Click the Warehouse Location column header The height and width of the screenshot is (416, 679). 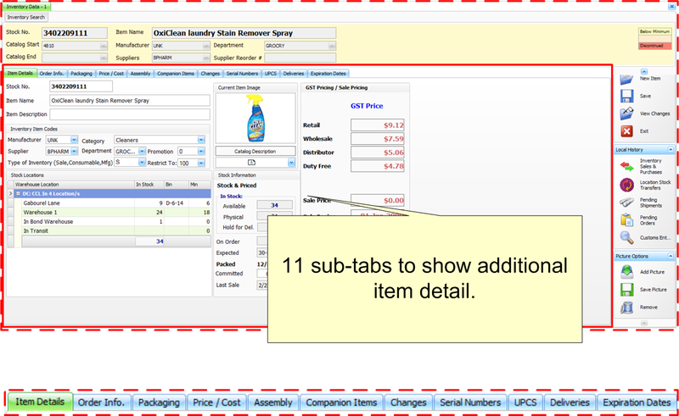tap(74, 184)
